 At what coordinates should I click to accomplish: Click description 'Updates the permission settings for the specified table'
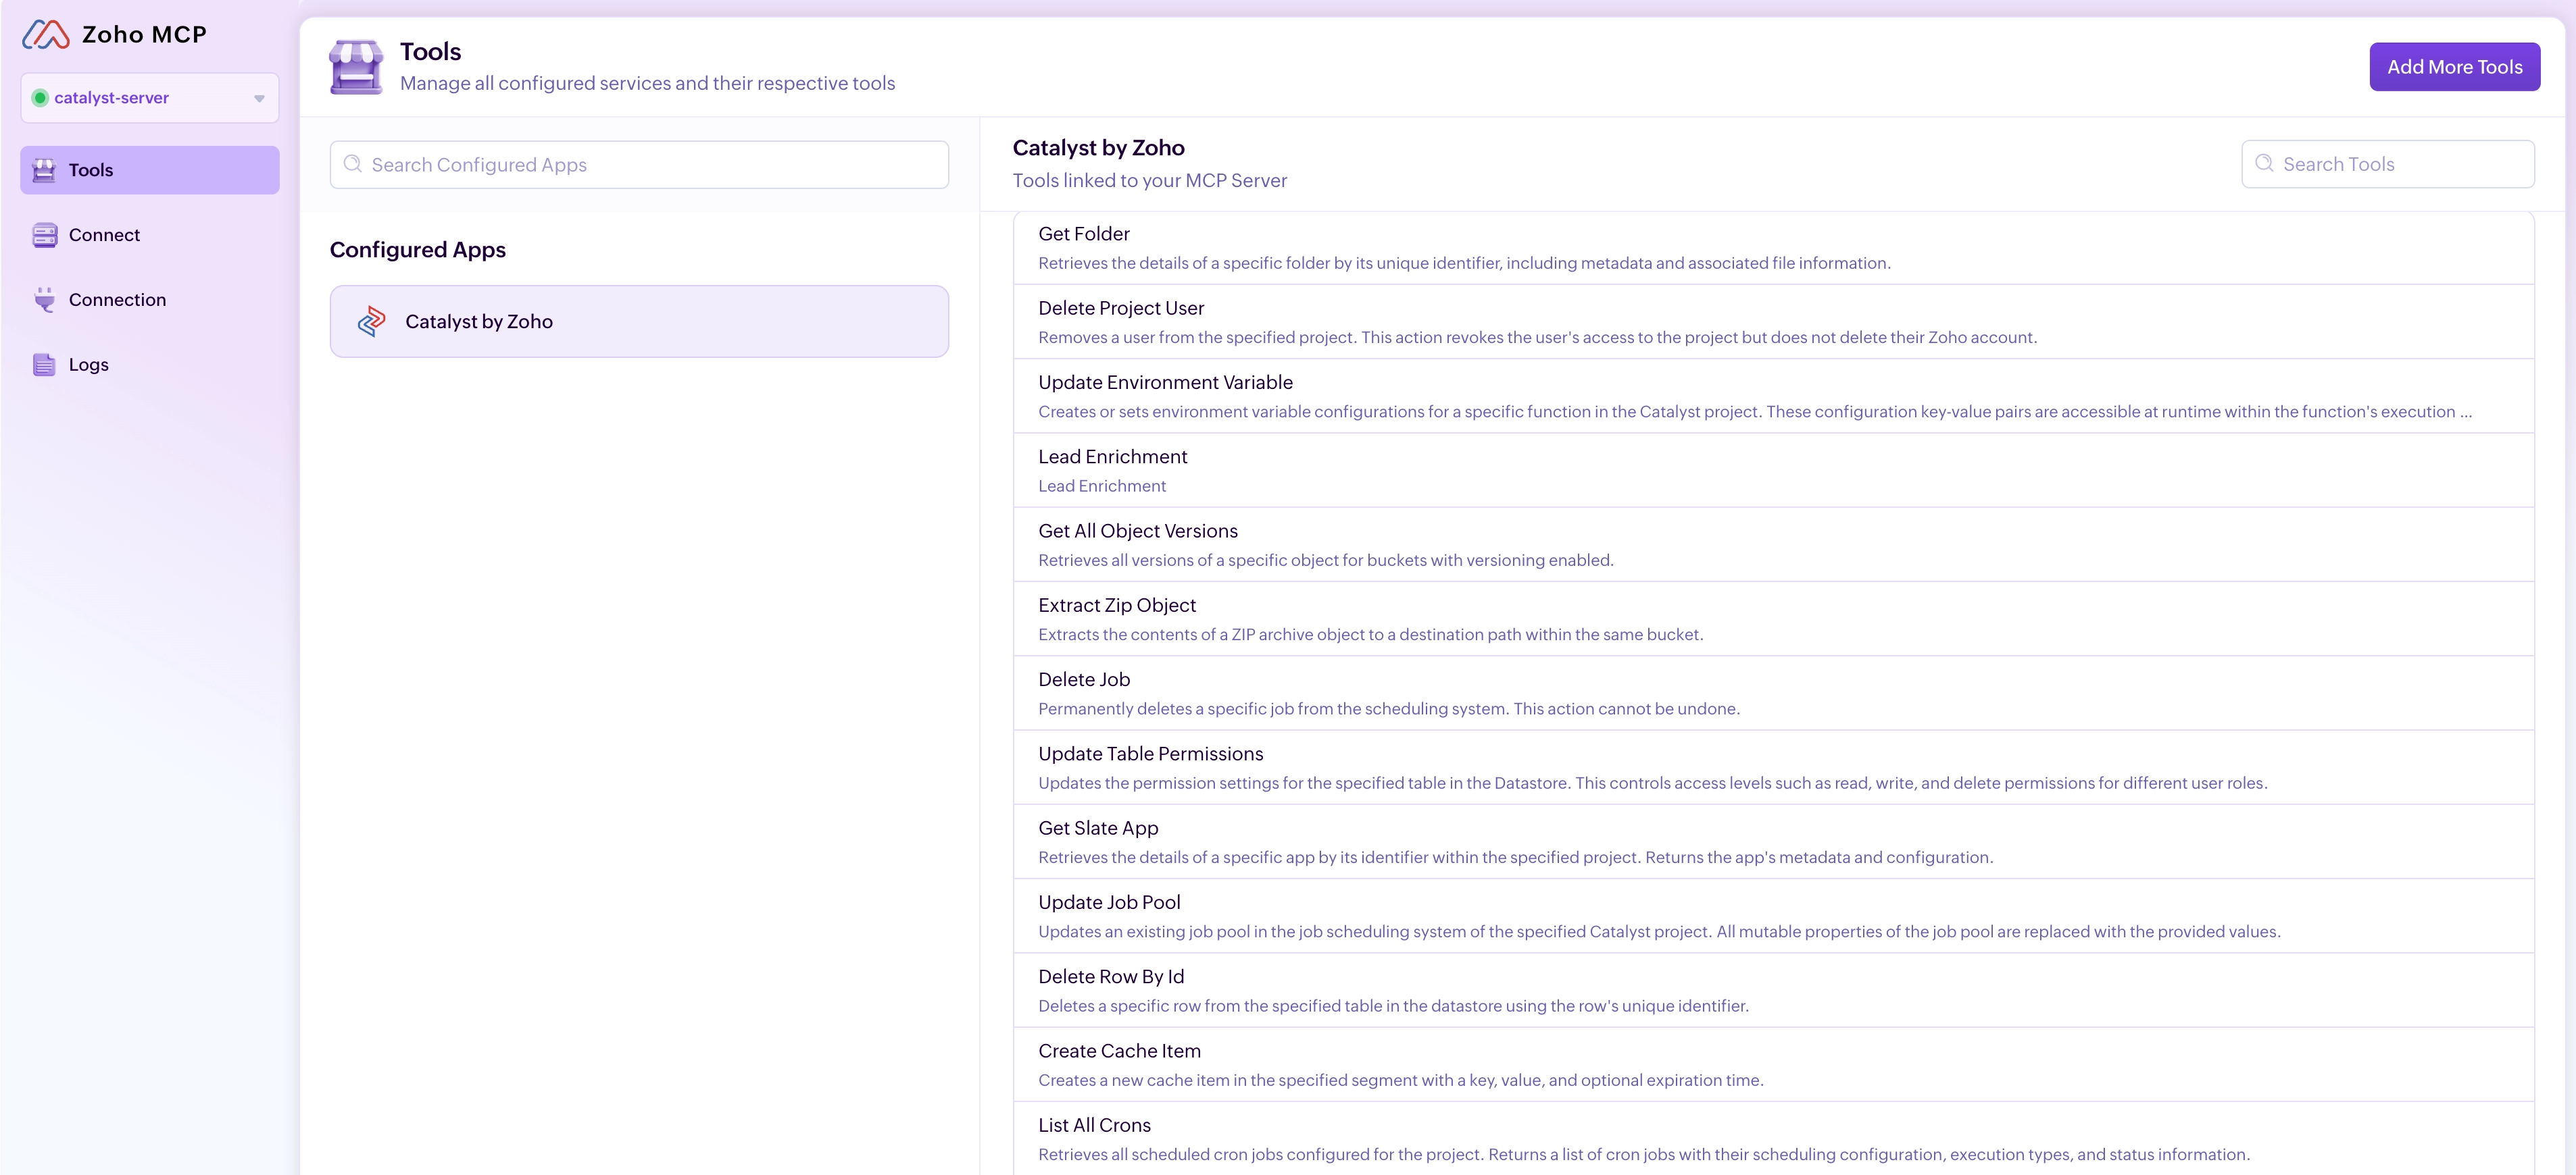(x=1652, y=783)
